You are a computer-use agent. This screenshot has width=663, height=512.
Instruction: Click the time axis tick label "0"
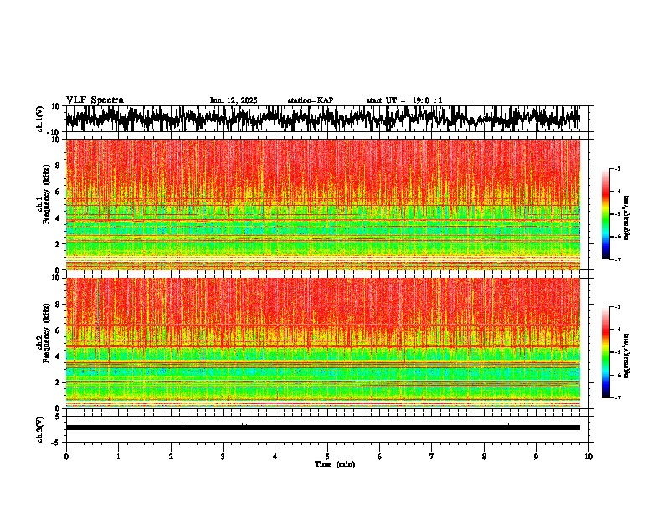coord(66,457)
